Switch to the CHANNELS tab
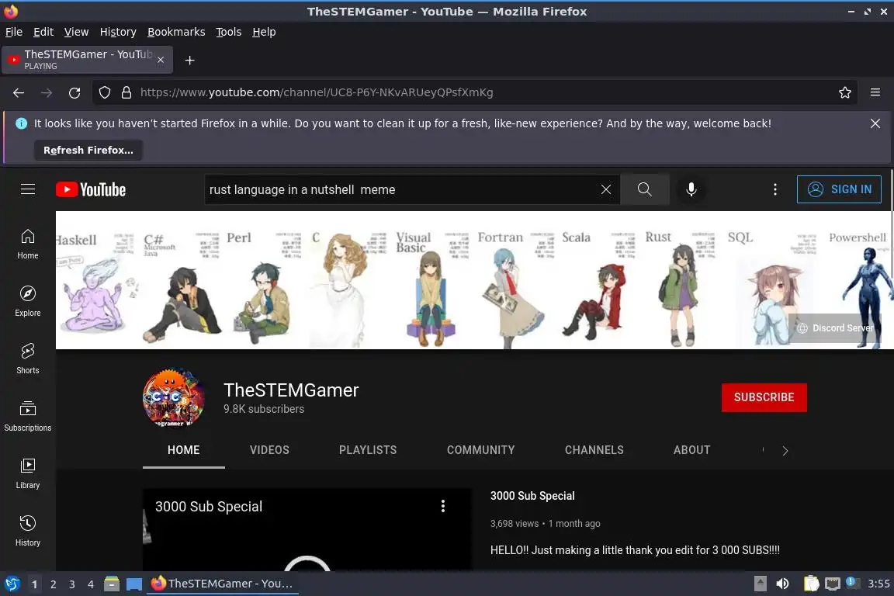Image resolution: width=894 pixels, height=596 pixels. click(x=594, y=450)
